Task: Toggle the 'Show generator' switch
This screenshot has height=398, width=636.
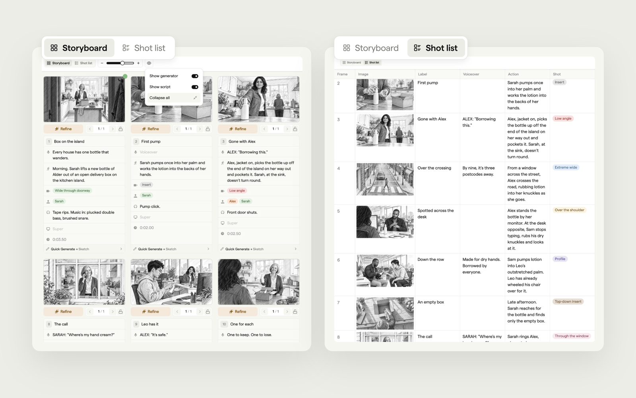Action: point(195,76)
